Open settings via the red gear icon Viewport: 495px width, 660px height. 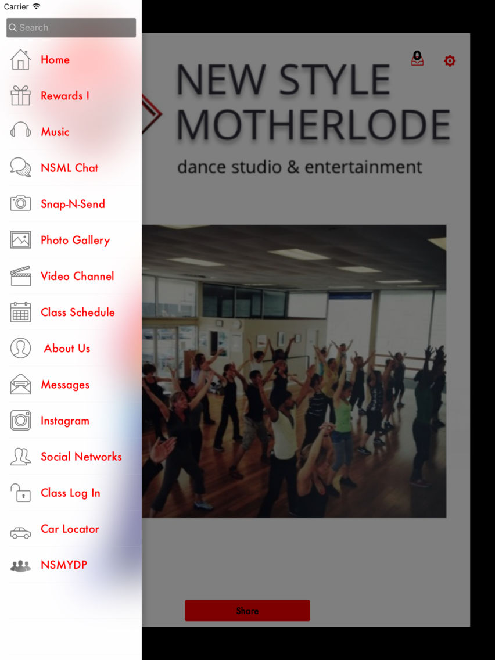(450, 61)
